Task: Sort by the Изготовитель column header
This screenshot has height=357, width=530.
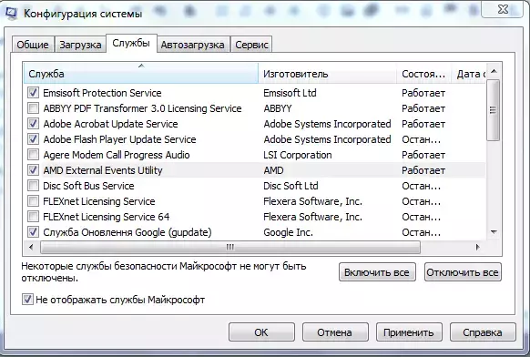Action: pyautogui.click(x=328, y=74)
